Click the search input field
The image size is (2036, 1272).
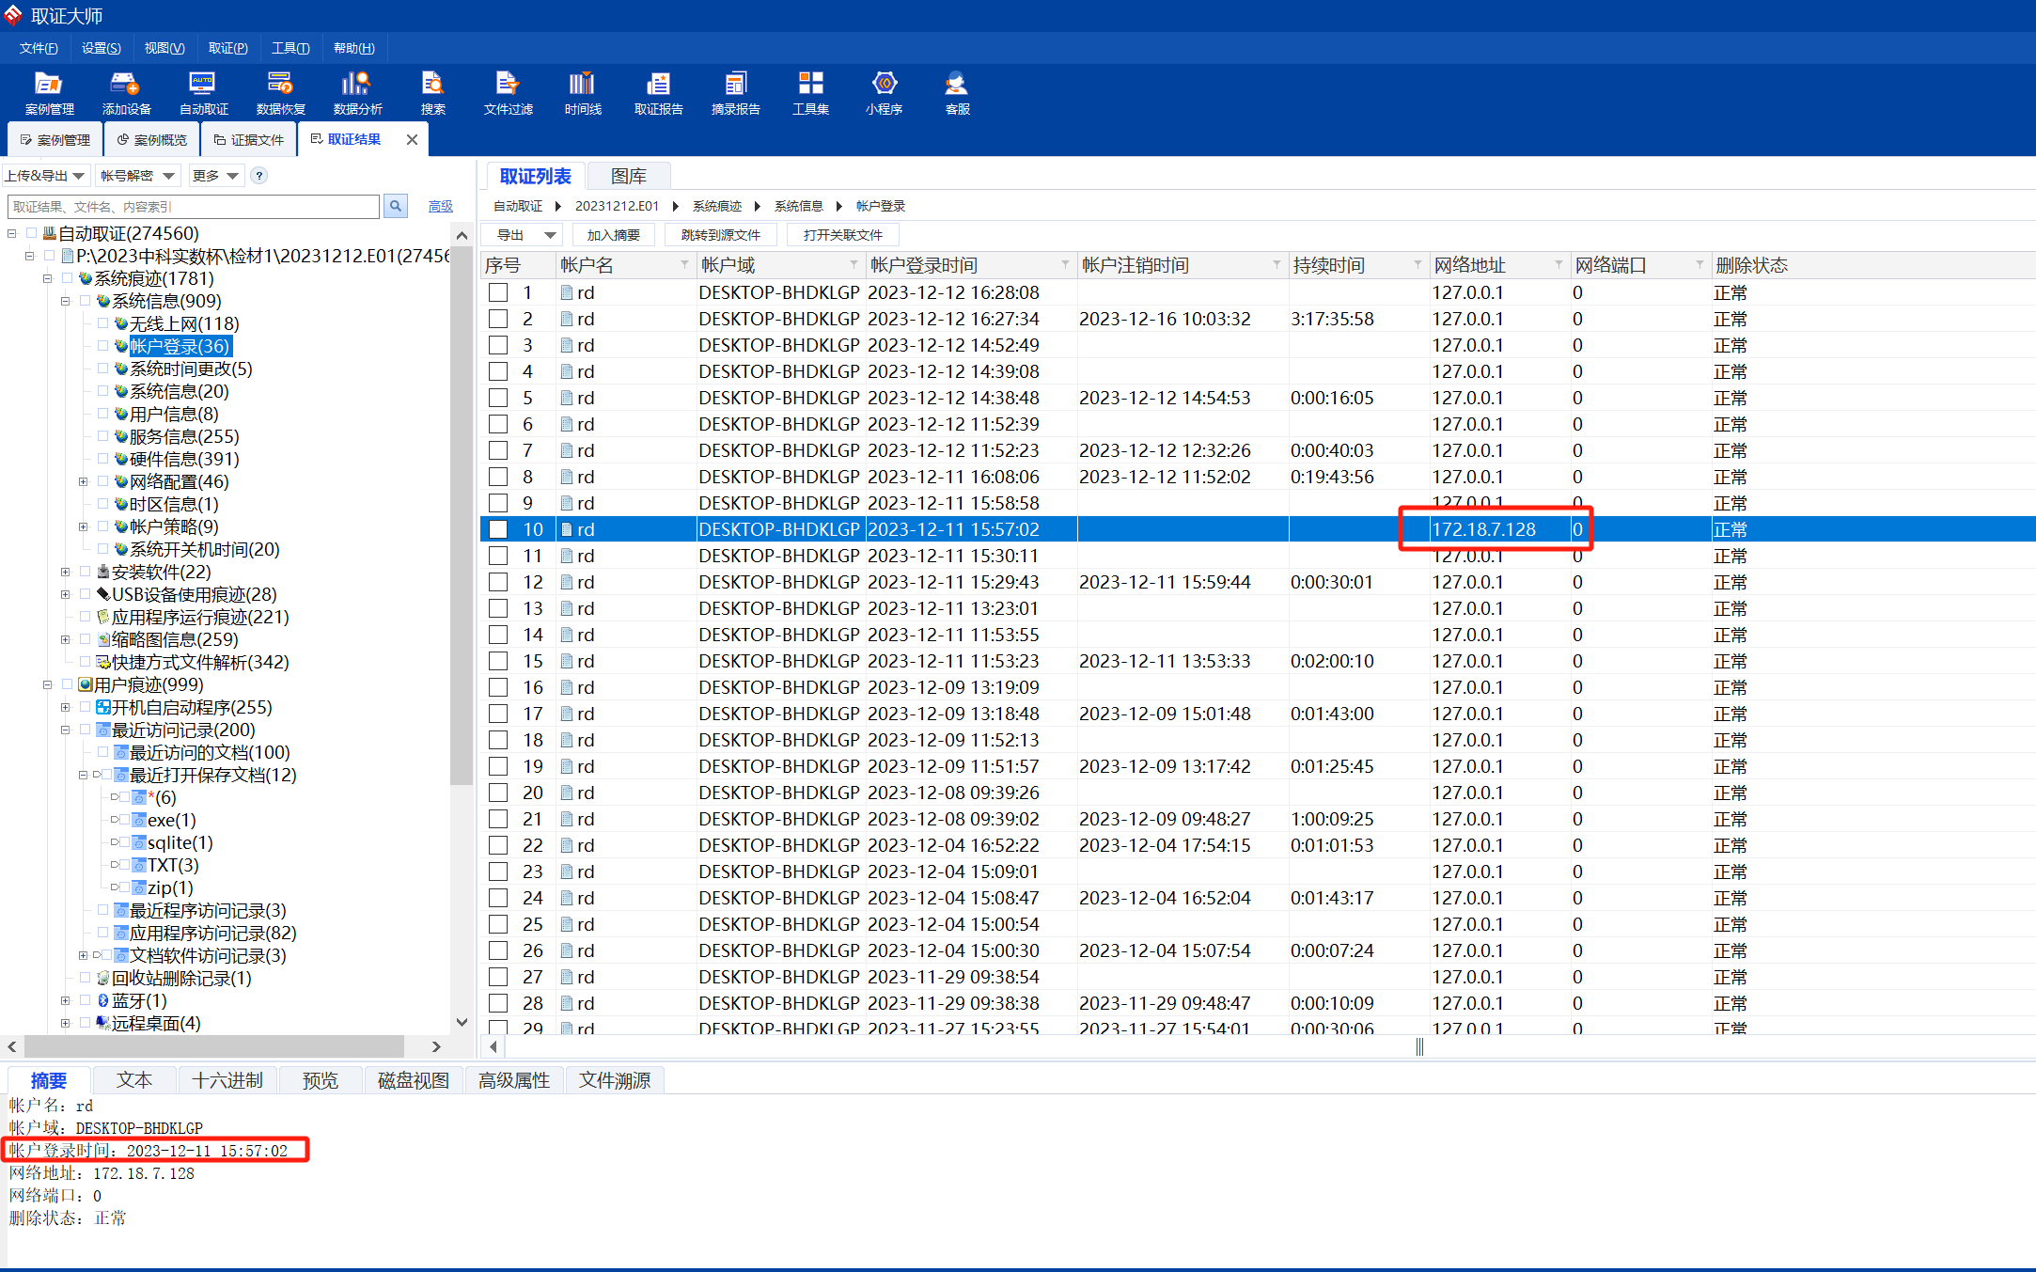(194, 206)
